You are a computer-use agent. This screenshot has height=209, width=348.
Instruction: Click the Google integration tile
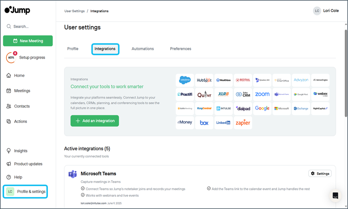pos(262,109)
